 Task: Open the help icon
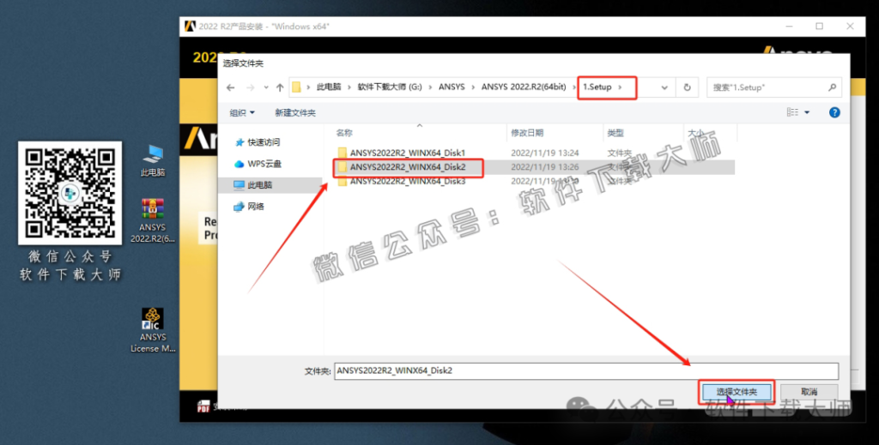pos(834,112)
